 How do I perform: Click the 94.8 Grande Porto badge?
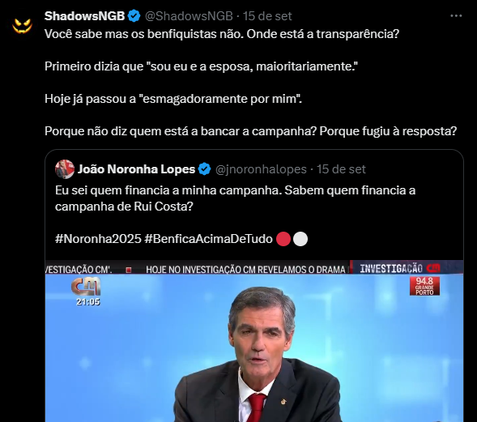point(424,286)
